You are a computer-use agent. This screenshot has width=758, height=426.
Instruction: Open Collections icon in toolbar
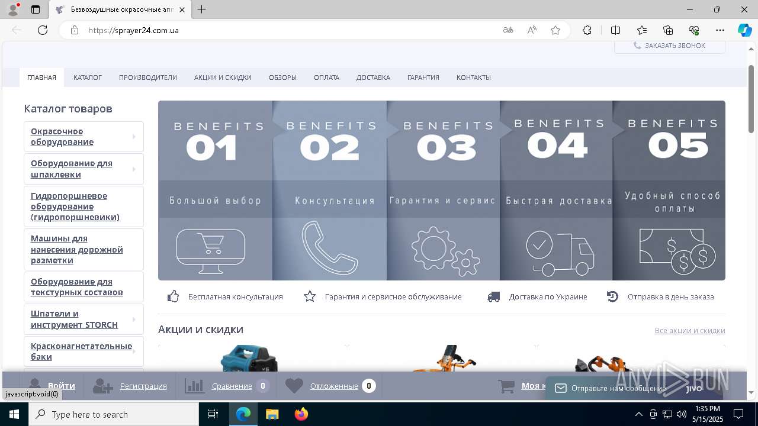(668, 30)
